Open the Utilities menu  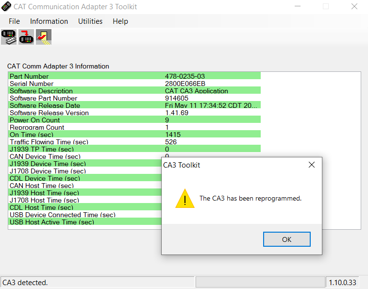click(90, 21)
